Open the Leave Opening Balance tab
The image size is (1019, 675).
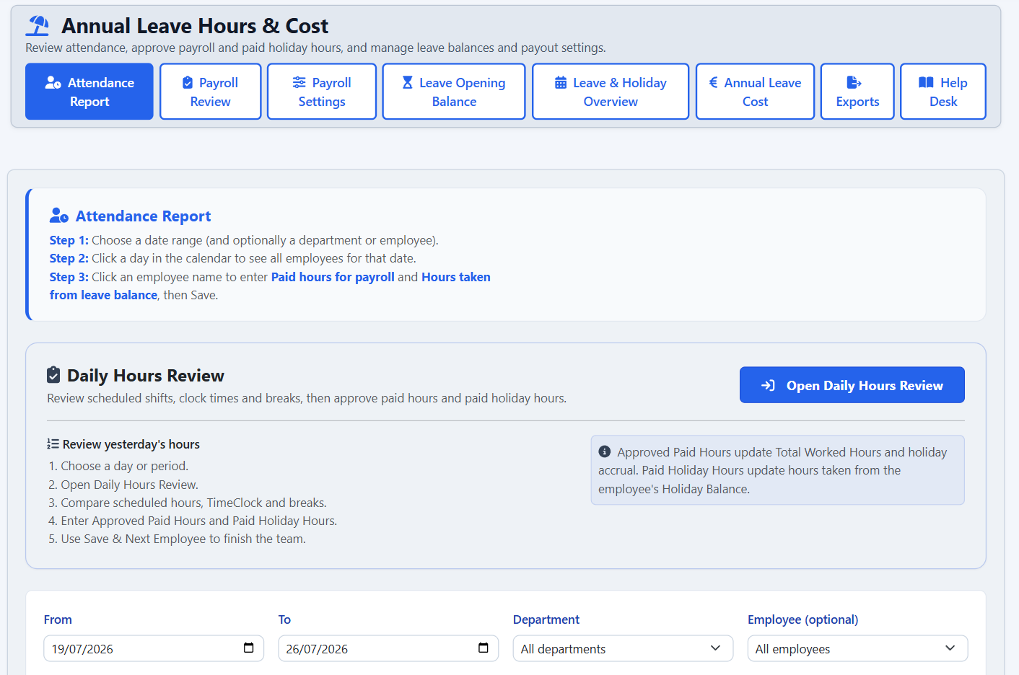click(454, 92)
